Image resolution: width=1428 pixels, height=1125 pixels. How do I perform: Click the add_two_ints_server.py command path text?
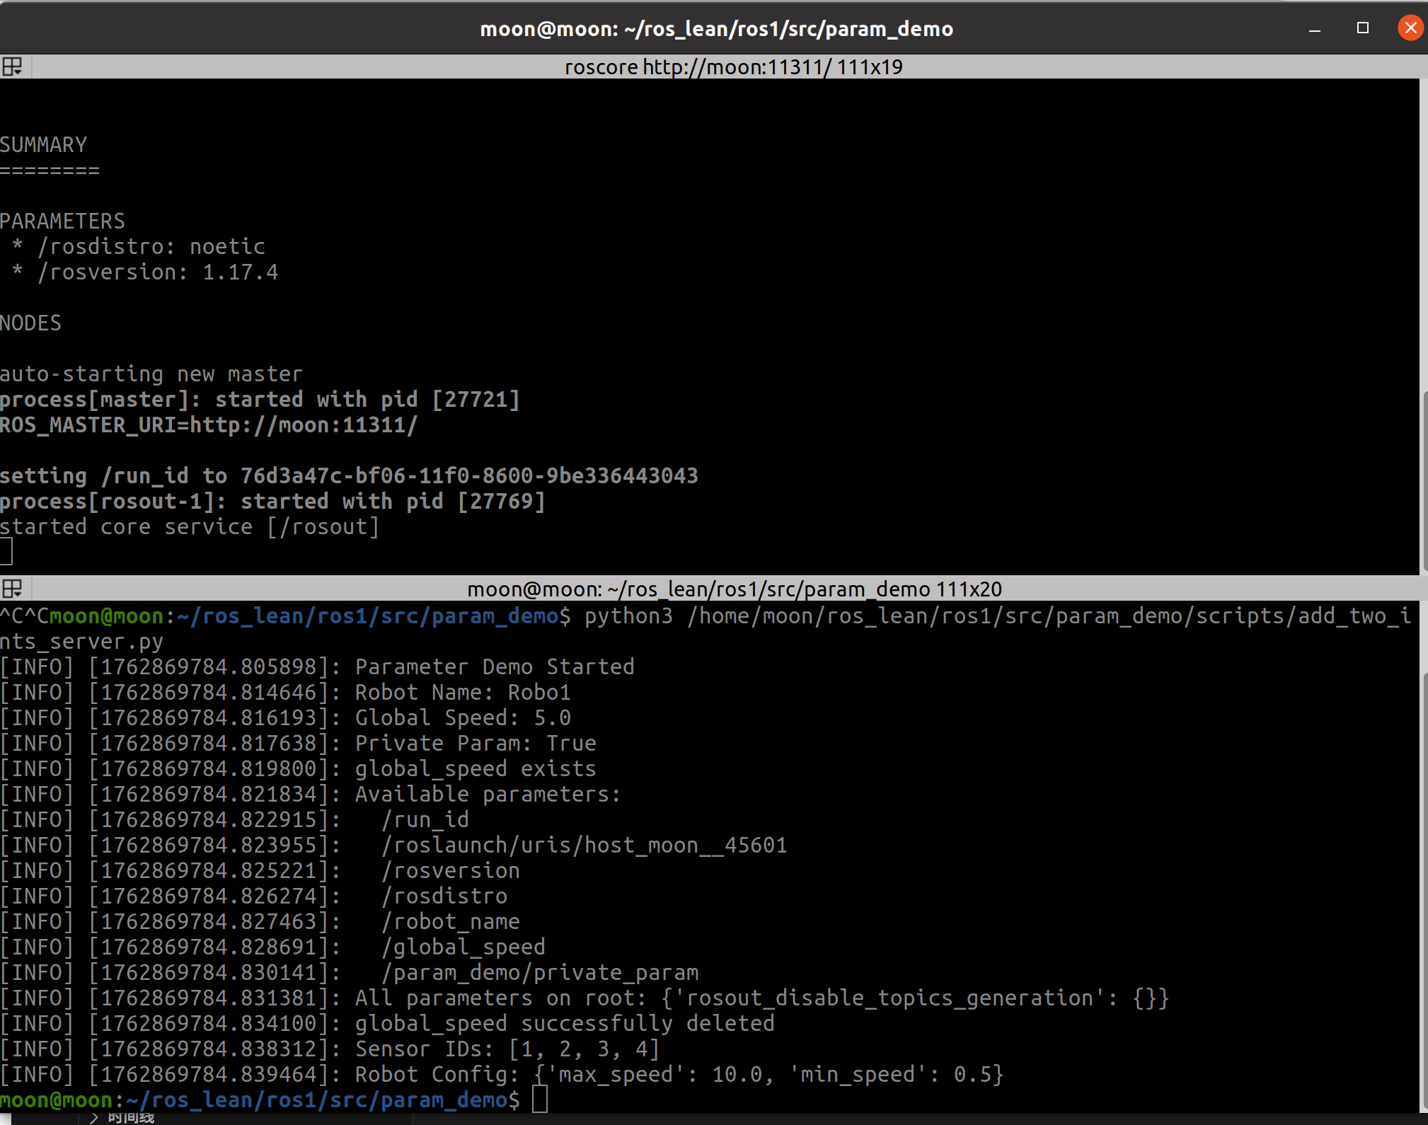(1049, 616)
